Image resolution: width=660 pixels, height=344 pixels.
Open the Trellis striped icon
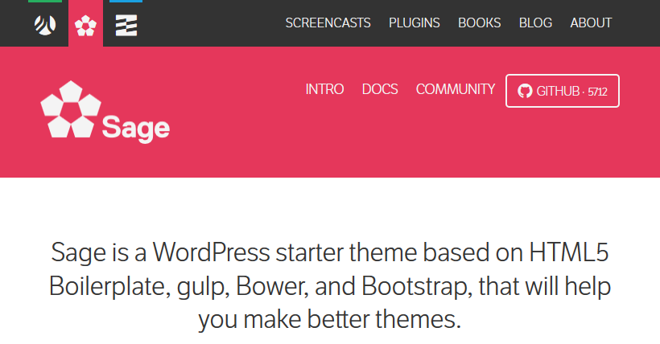(126, 25)
